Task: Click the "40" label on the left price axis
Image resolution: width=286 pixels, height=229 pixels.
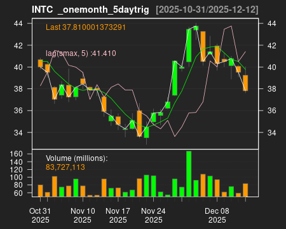Action: point(18,67)
